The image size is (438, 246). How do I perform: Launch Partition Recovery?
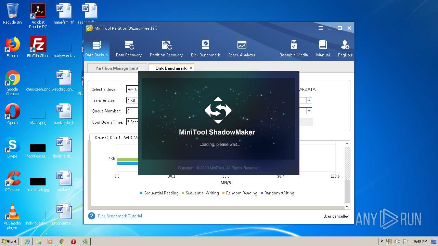click(166, 49)
